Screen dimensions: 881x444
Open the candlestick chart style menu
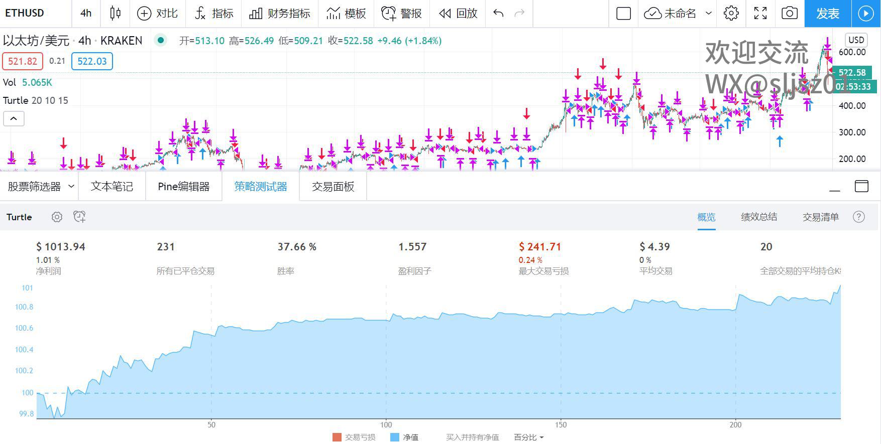coord(115,14)
